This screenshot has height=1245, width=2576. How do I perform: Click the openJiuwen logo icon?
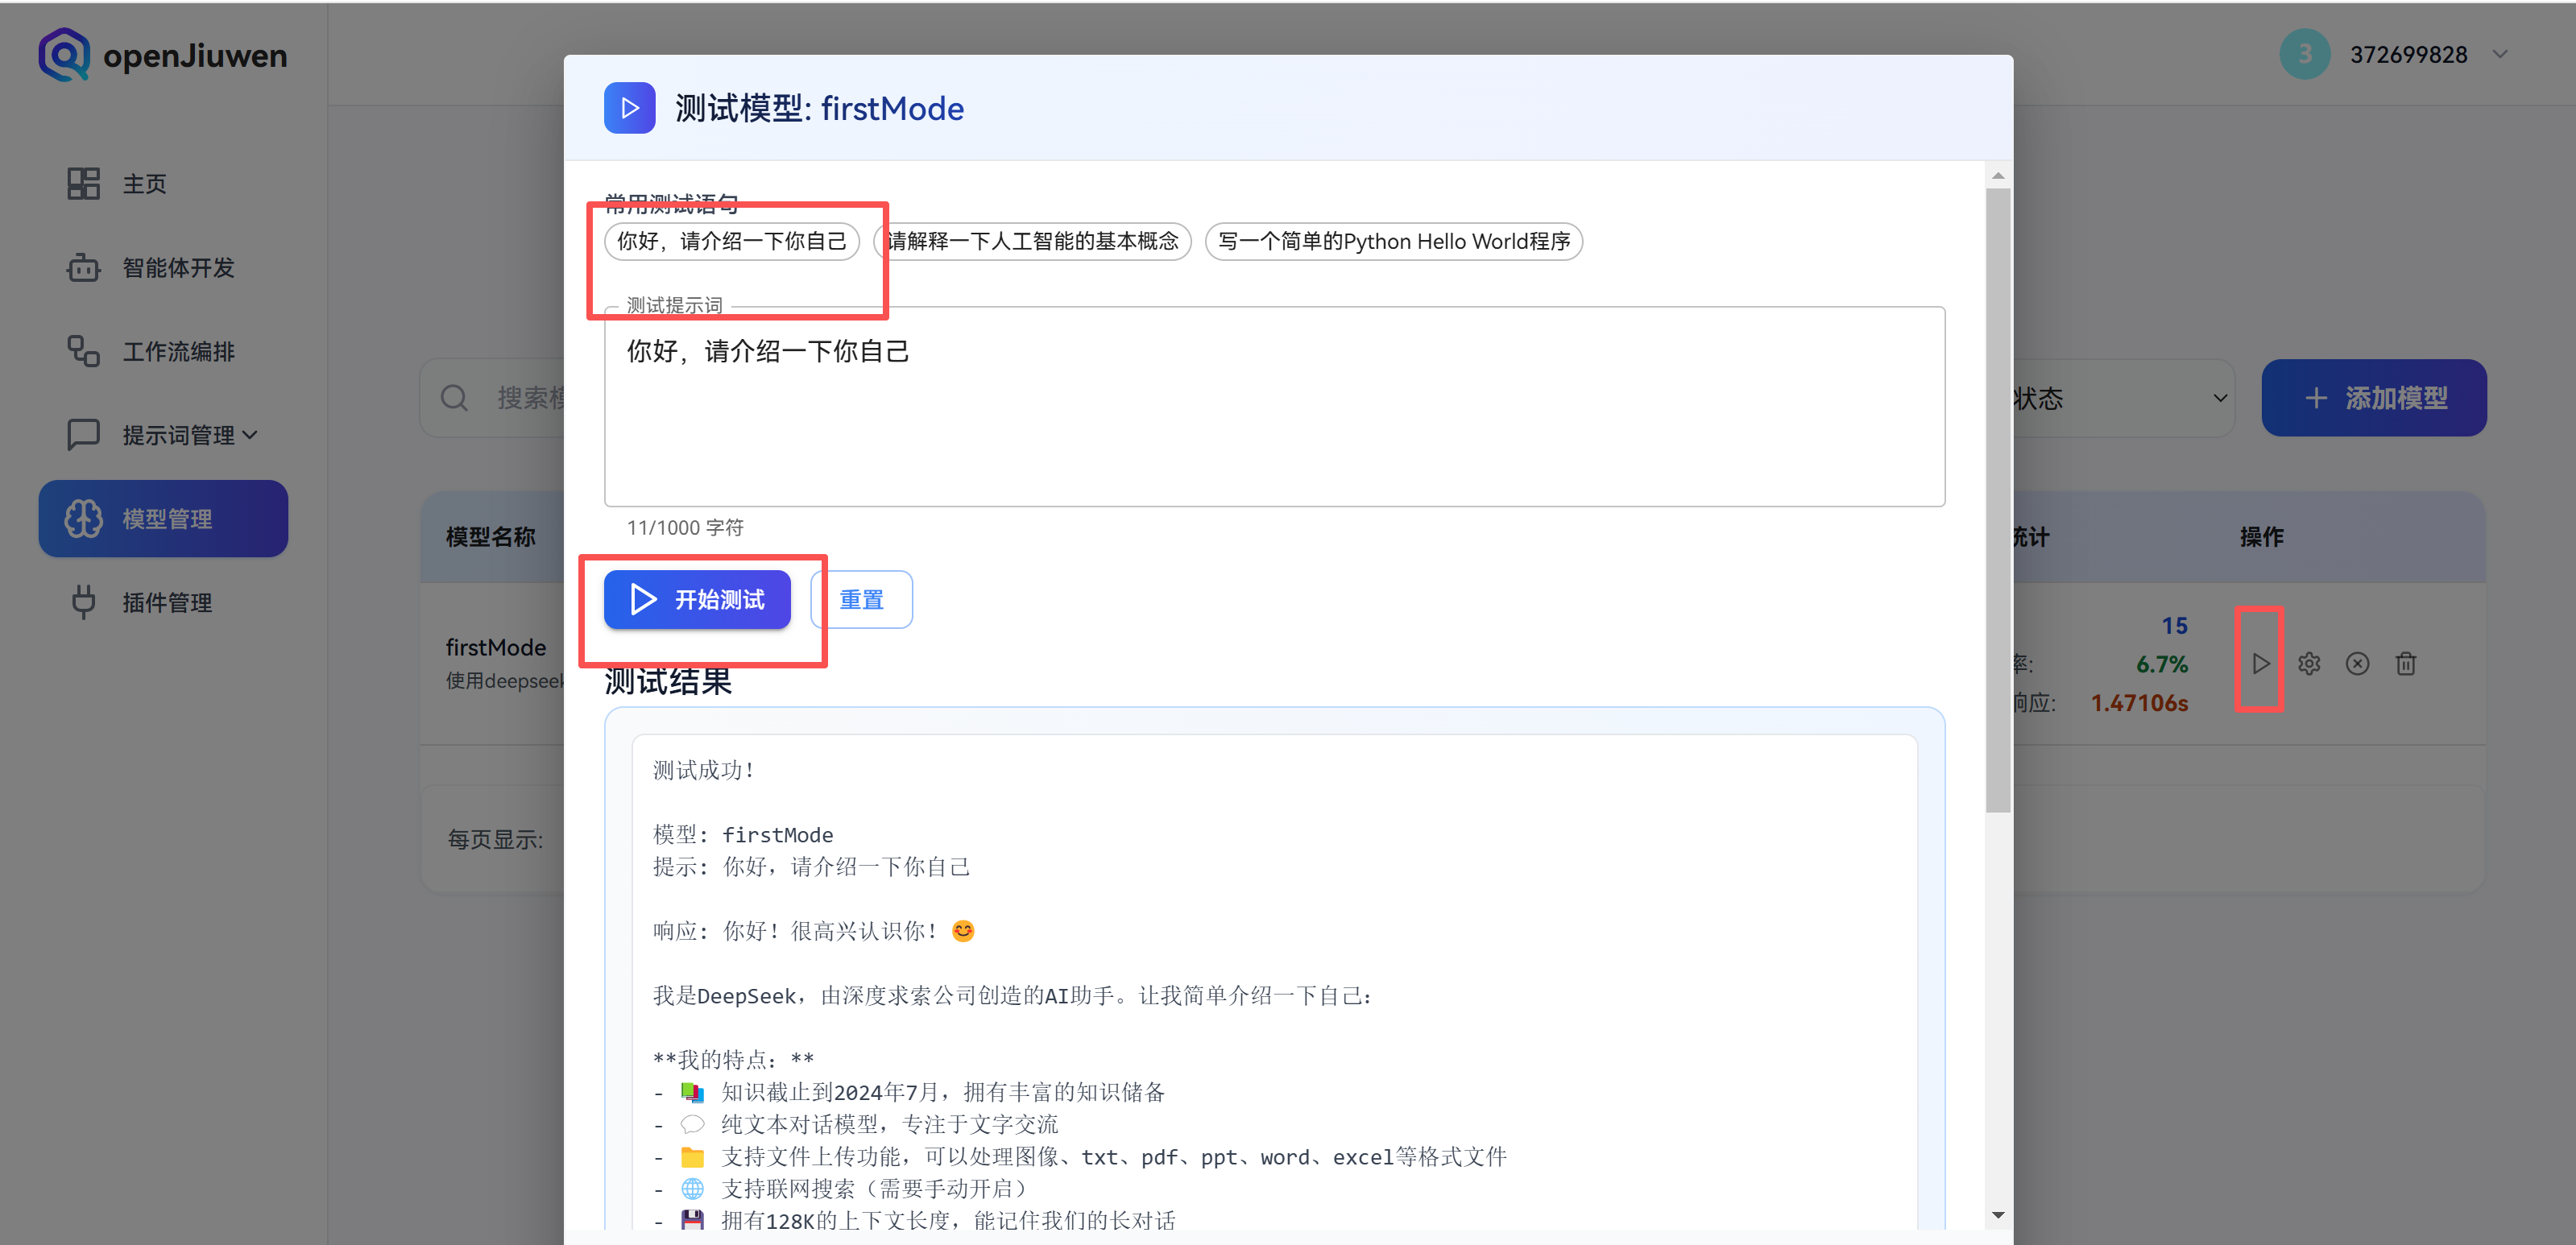coord(64,55)
